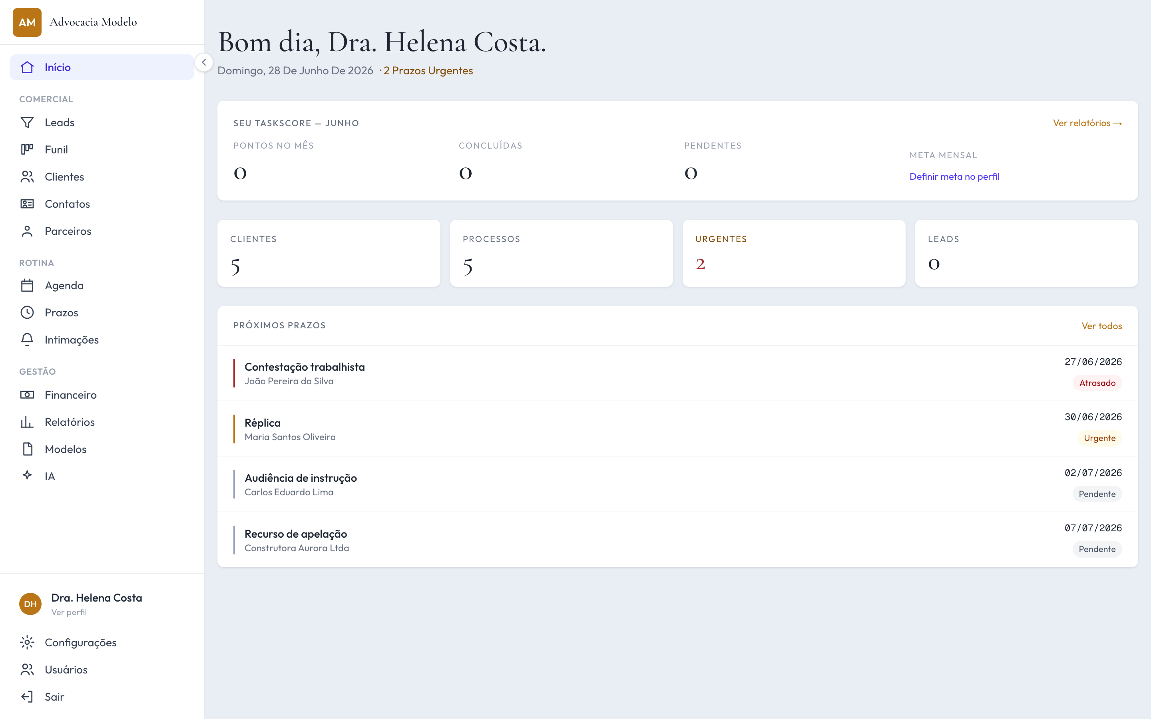Click the Financeiro banknote icon
1151x719 pixels.
[x=27, y=395]
